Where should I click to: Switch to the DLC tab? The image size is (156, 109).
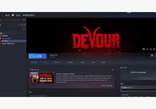[45, 62]
